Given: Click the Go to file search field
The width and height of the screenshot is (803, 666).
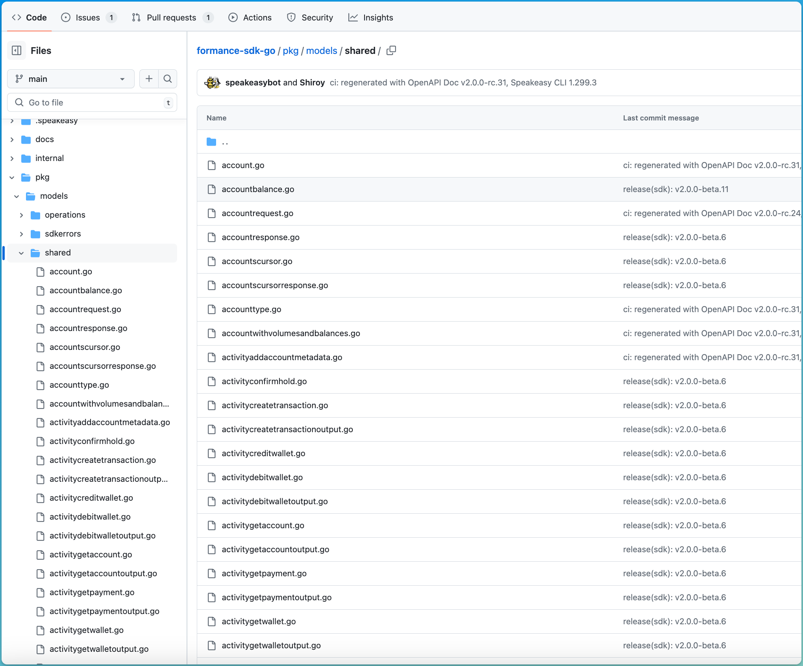Looking at the screenshot, I should (x=93, y=102).
